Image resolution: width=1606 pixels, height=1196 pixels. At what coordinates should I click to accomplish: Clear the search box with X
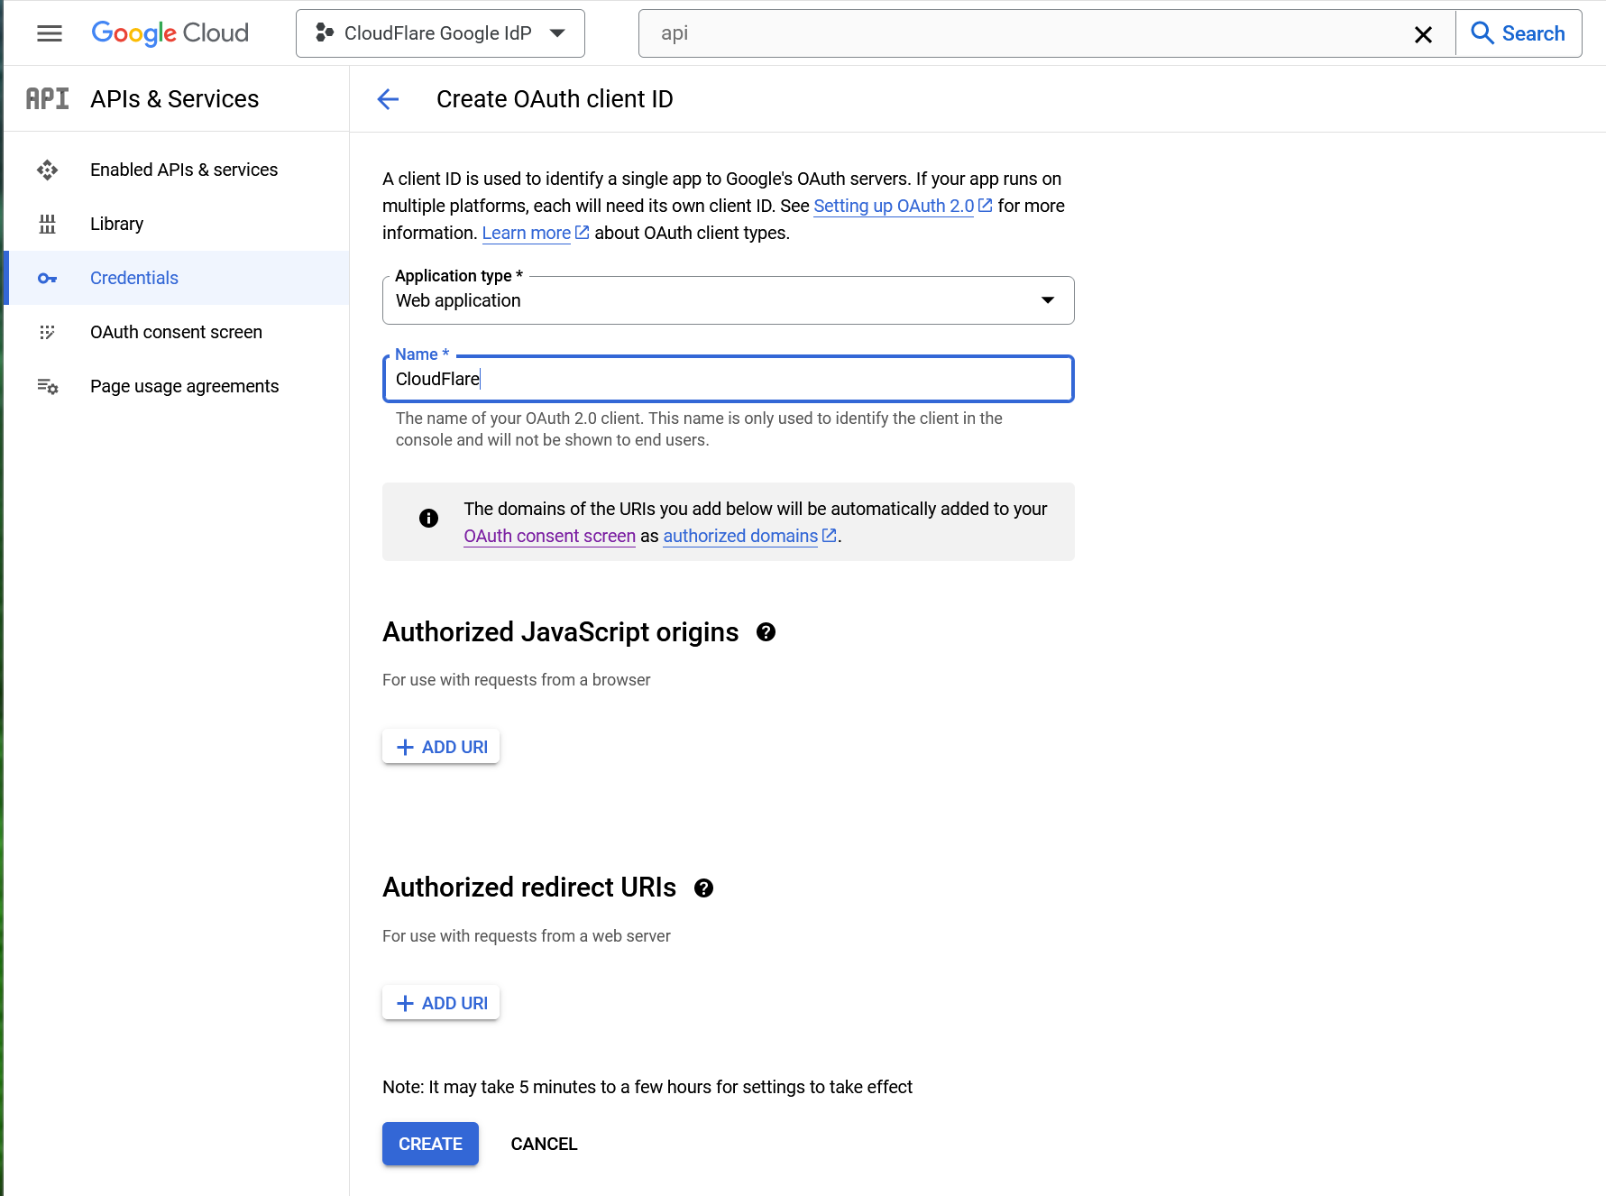[x=1423, y=34]
